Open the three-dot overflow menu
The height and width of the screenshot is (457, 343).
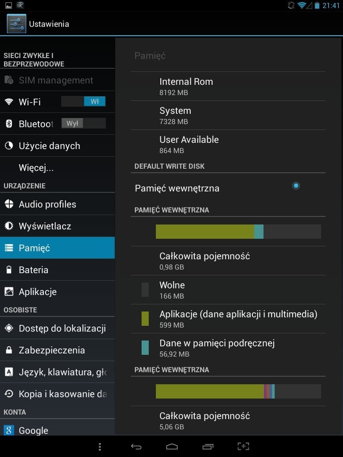point(100,446)
